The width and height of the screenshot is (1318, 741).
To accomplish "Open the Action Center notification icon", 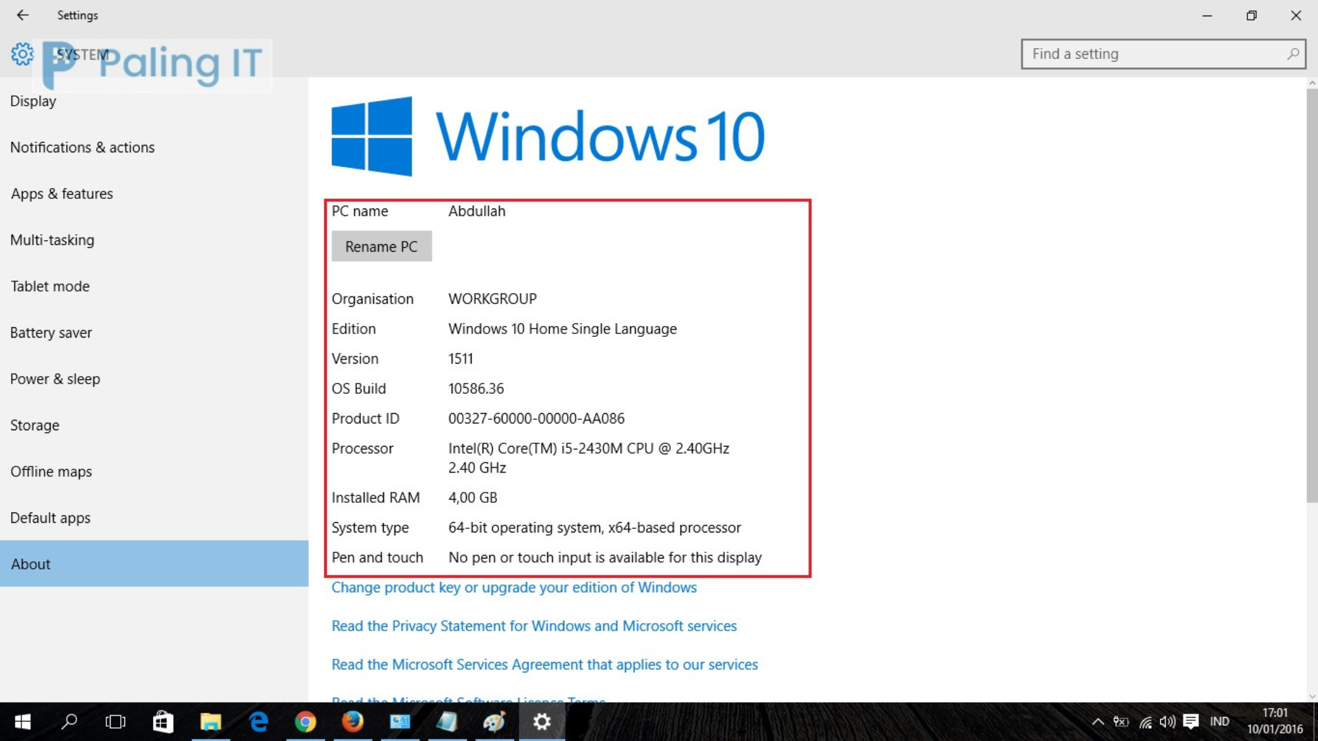I will 1191,722.
